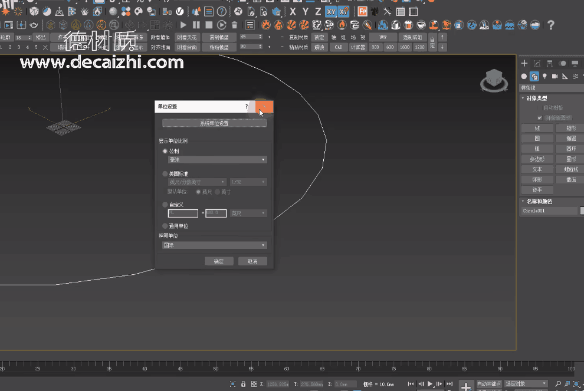Open the custom unit 英尺 dropdown
Screen dimensions: 584x391
pos(248,213)
